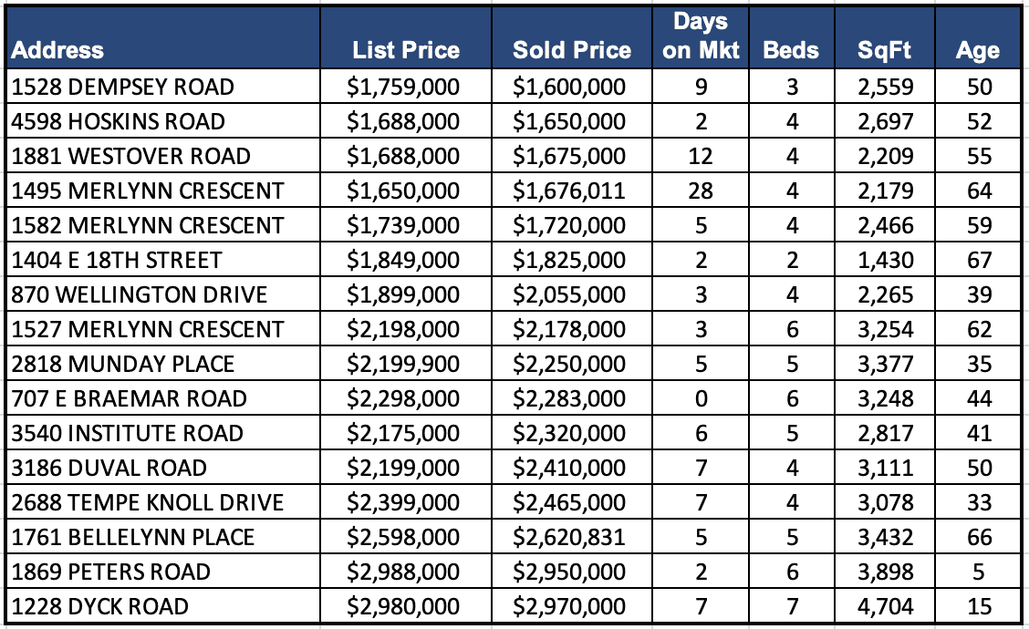This screenshot has height=629, width=1029.
Task: Click the Address column header
Action: (58, 51)
